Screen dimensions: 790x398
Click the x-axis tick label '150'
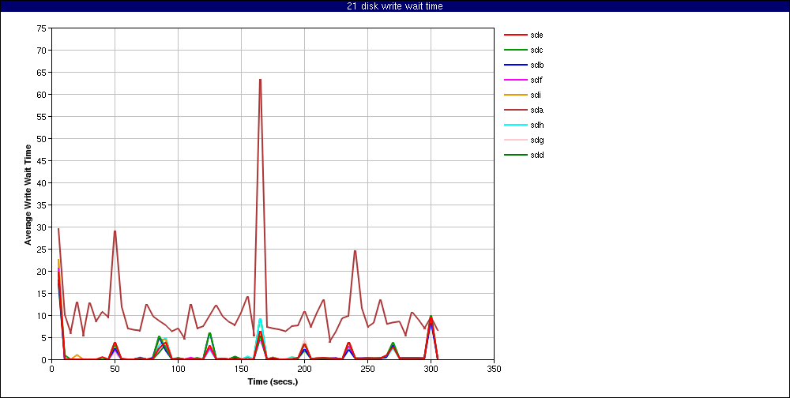pyautogui.click(x=241, y=369)
